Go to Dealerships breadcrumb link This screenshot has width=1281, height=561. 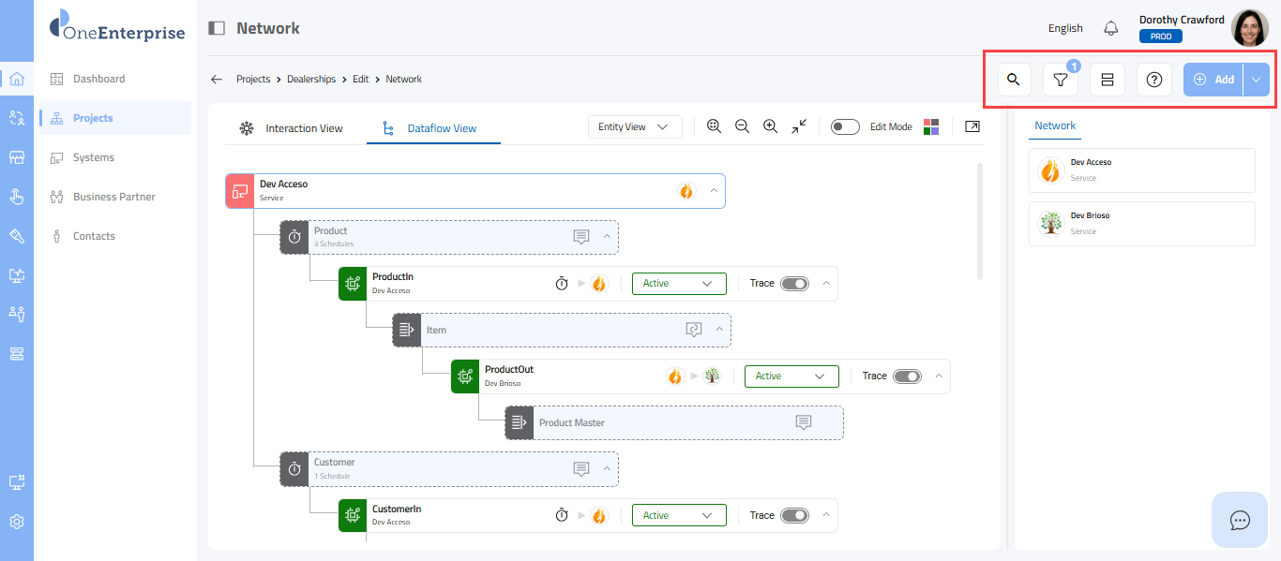[311, 80]
